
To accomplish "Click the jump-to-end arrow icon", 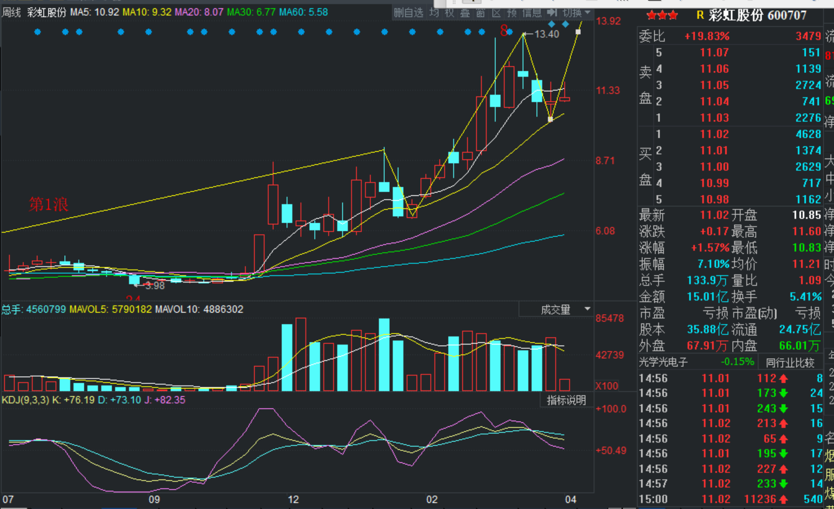I will 552,12.
